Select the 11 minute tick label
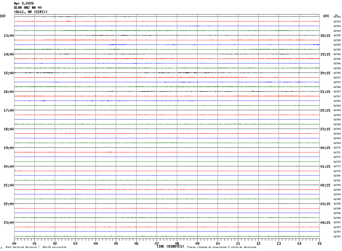 (x=238, y=243)
